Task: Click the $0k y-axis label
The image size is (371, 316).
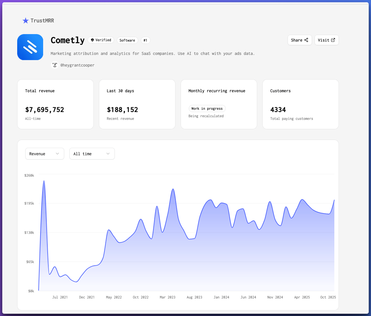Action: (x=31, y=291)
